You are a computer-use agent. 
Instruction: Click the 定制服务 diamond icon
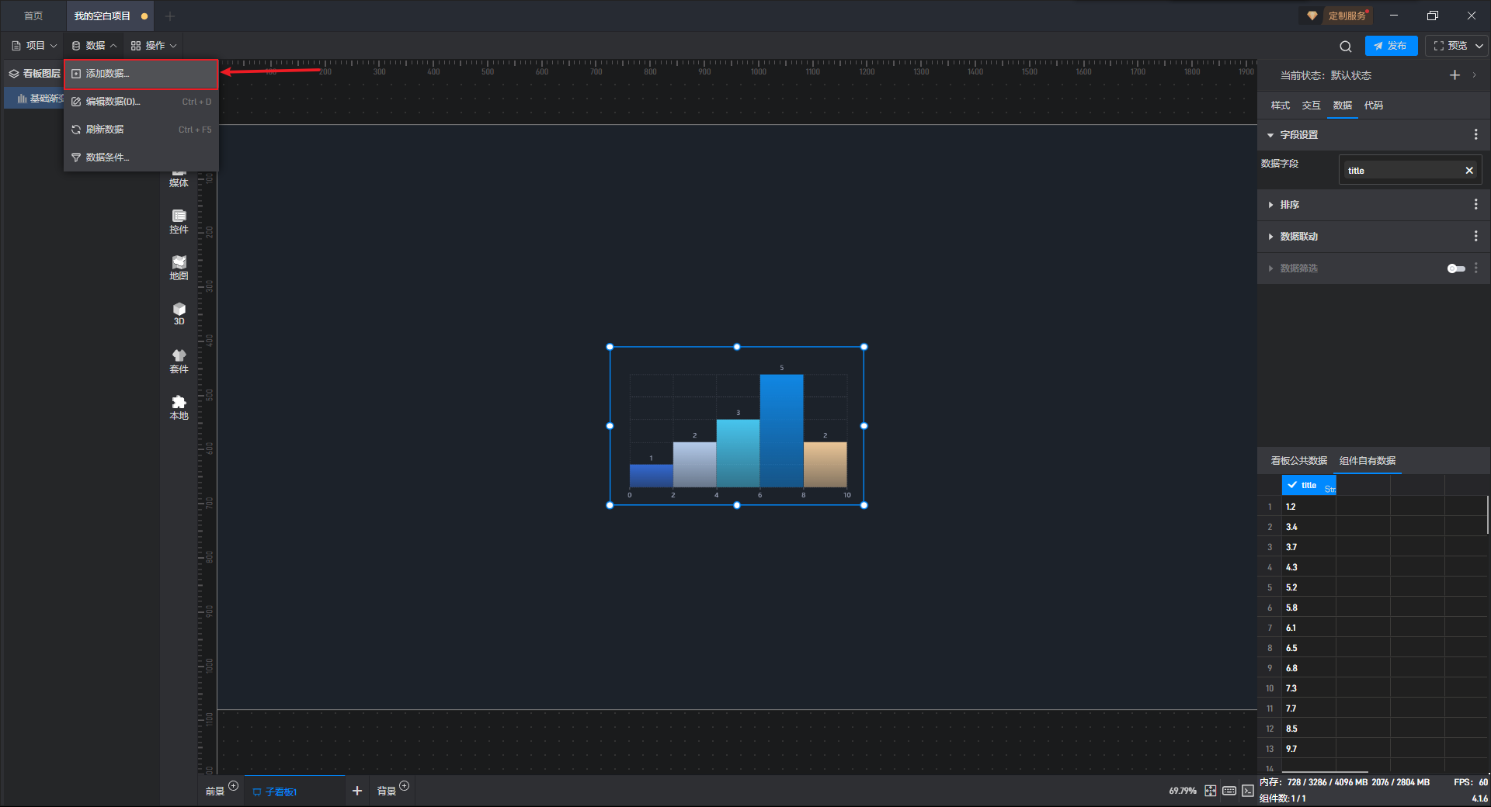[x=1312, y=16]
